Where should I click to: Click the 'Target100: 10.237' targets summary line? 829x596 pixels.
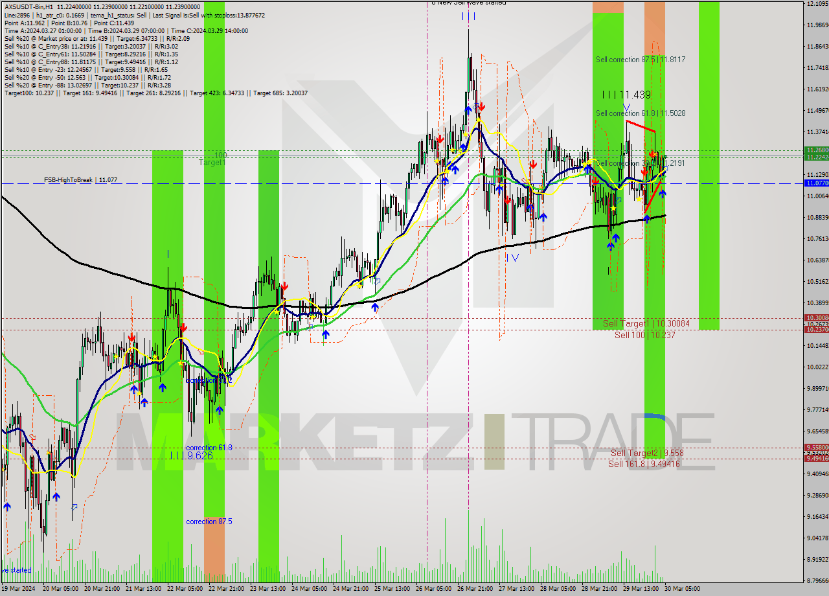[x=155, y=93]
